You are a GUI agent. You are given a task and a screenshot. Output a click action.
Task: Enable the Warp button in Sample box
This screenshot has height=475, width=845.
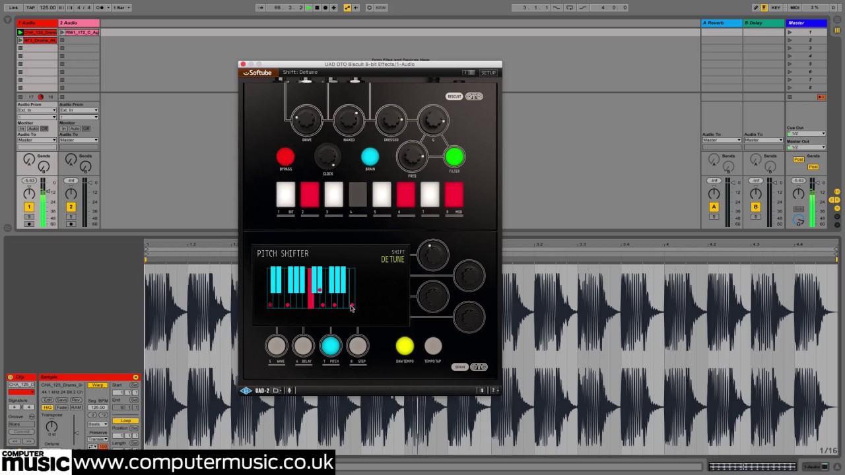[97, 385]
